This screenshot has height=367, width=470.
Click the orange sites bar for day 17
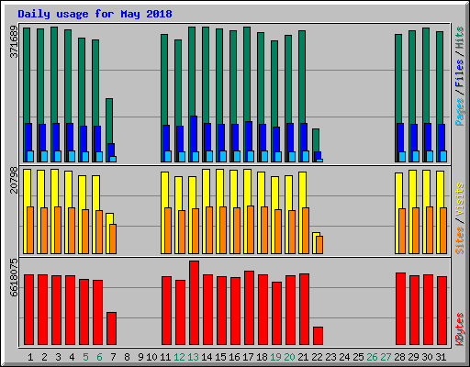tap(251, 229)
